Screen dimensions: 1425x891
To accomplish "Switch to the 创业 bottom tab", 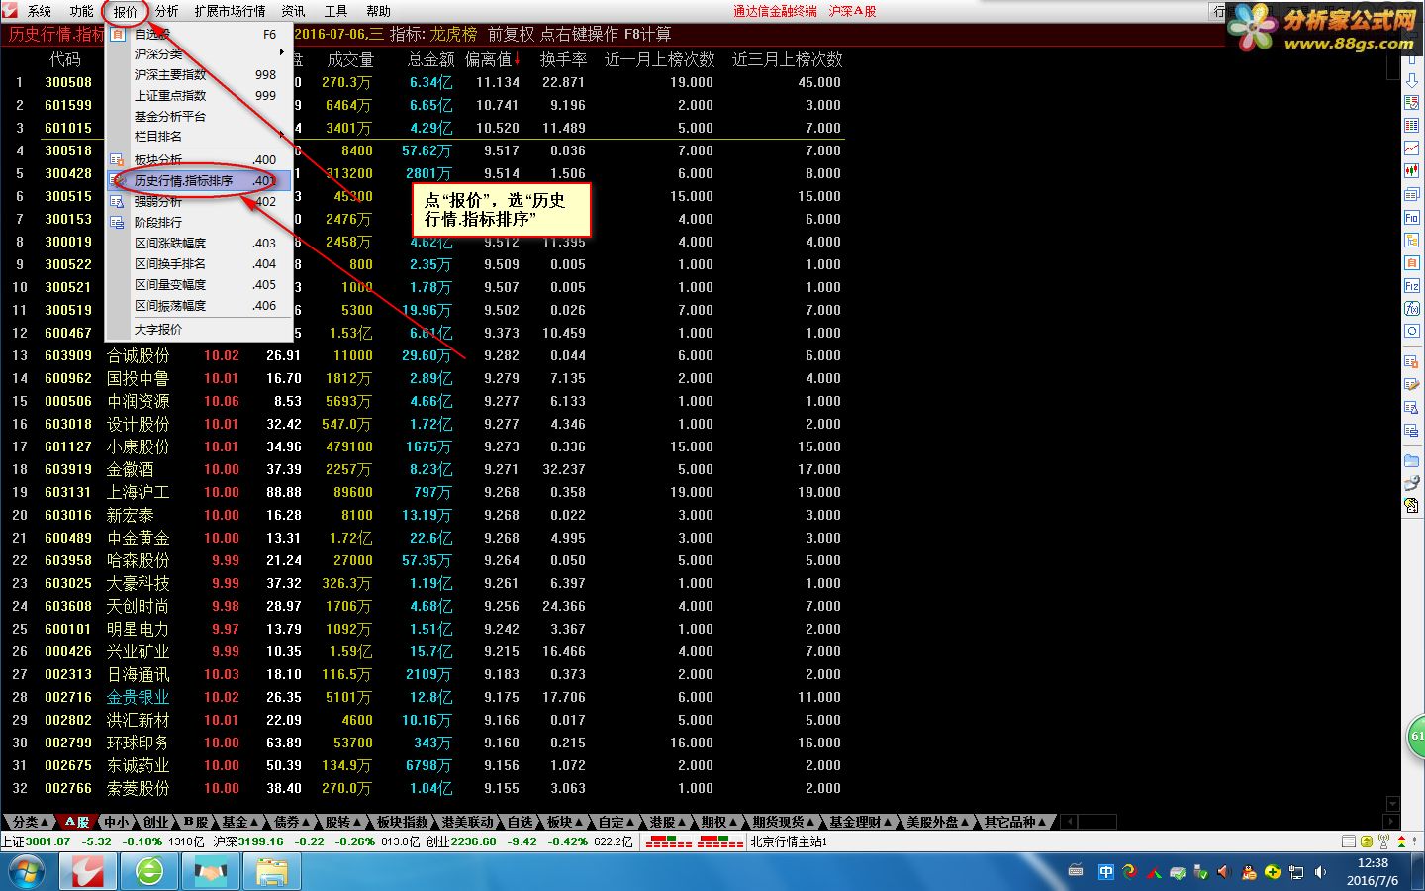I will [154, 822].
